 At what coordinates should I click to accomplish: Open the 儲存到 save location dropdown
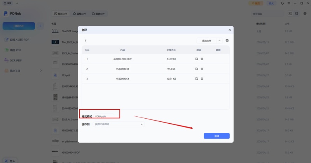119,124
